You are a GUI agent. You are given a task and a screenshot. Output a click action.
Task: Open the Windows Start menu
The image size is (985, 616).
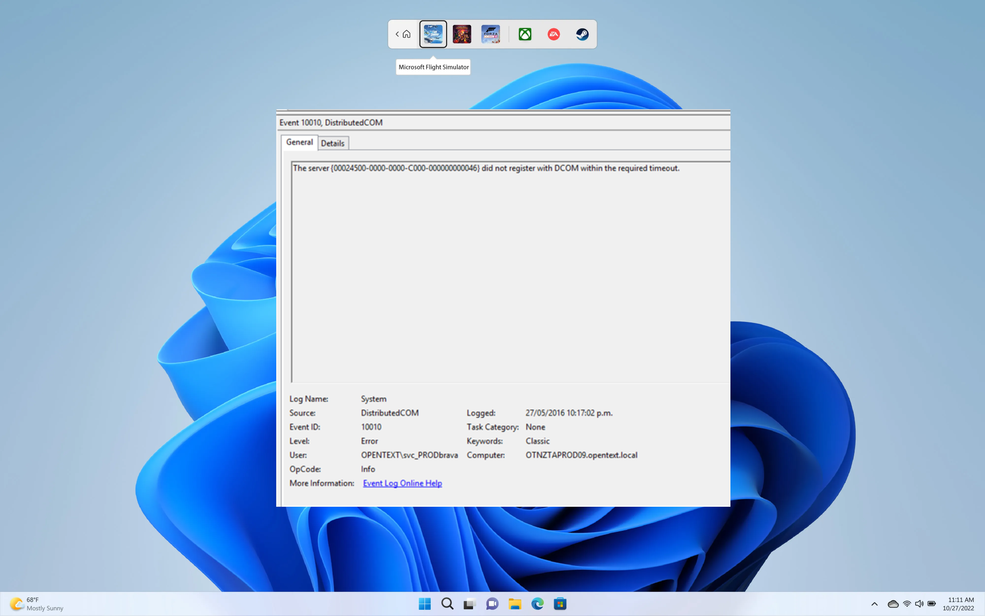pos(425,603)
